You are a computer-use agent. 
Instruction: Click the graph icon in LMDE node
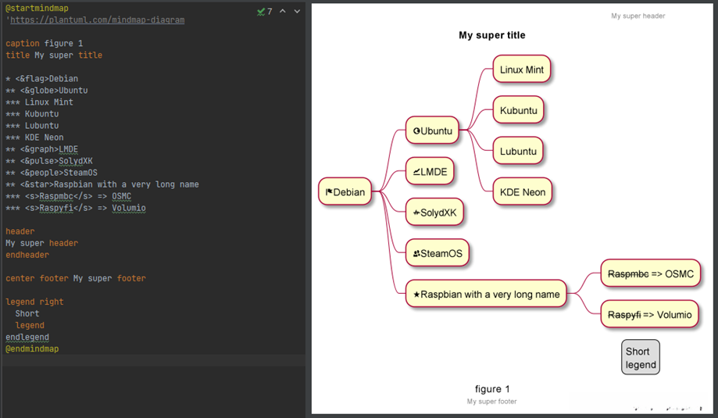(x=416, y=171)
